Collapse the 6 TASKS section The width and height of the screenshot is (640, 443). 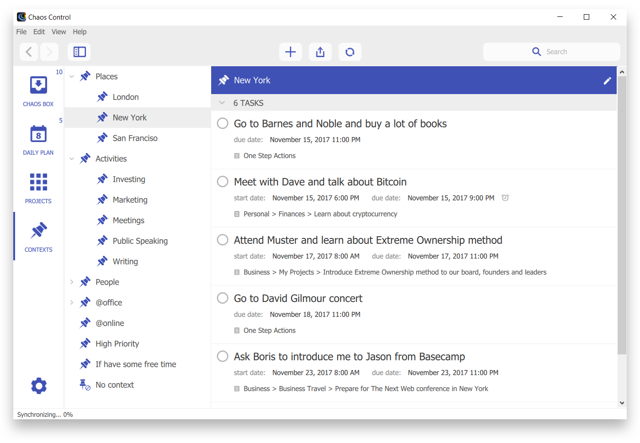click(222, 103)
